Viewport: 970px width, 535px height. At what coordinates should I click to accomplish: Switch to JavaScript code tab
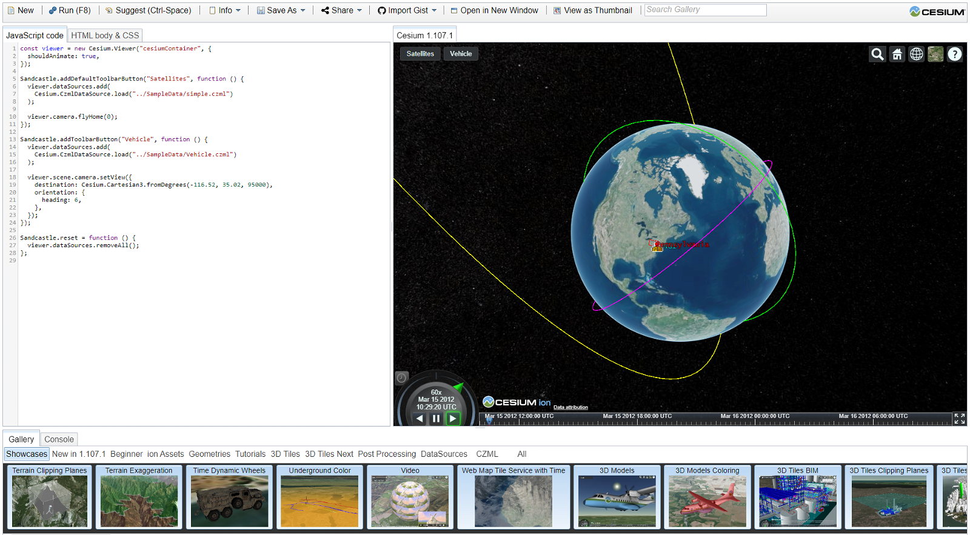(x=35, y=35)
